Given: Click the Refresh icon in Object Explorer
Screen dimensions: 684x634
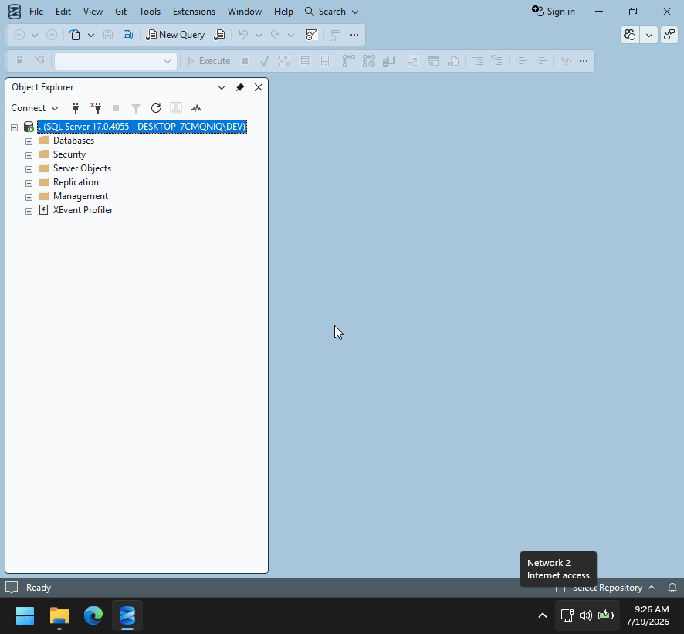Looking at the screenshot, I should pos(156,108).
